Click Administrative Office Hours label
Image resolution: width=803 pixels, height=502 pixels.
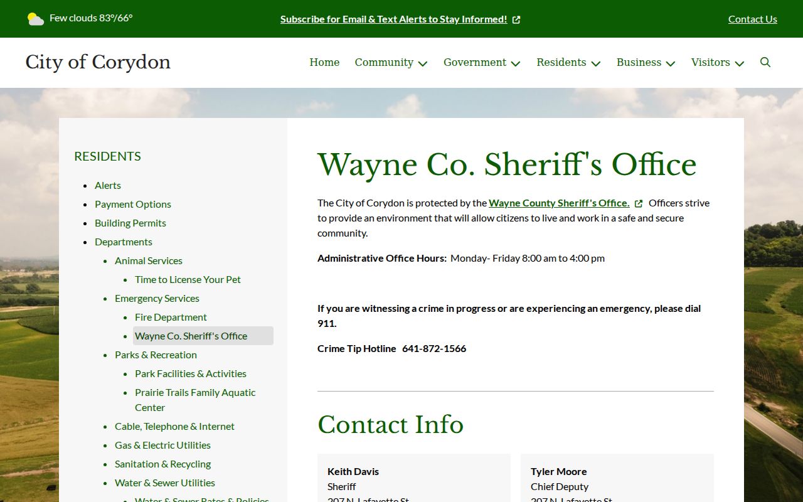(382, 258)
